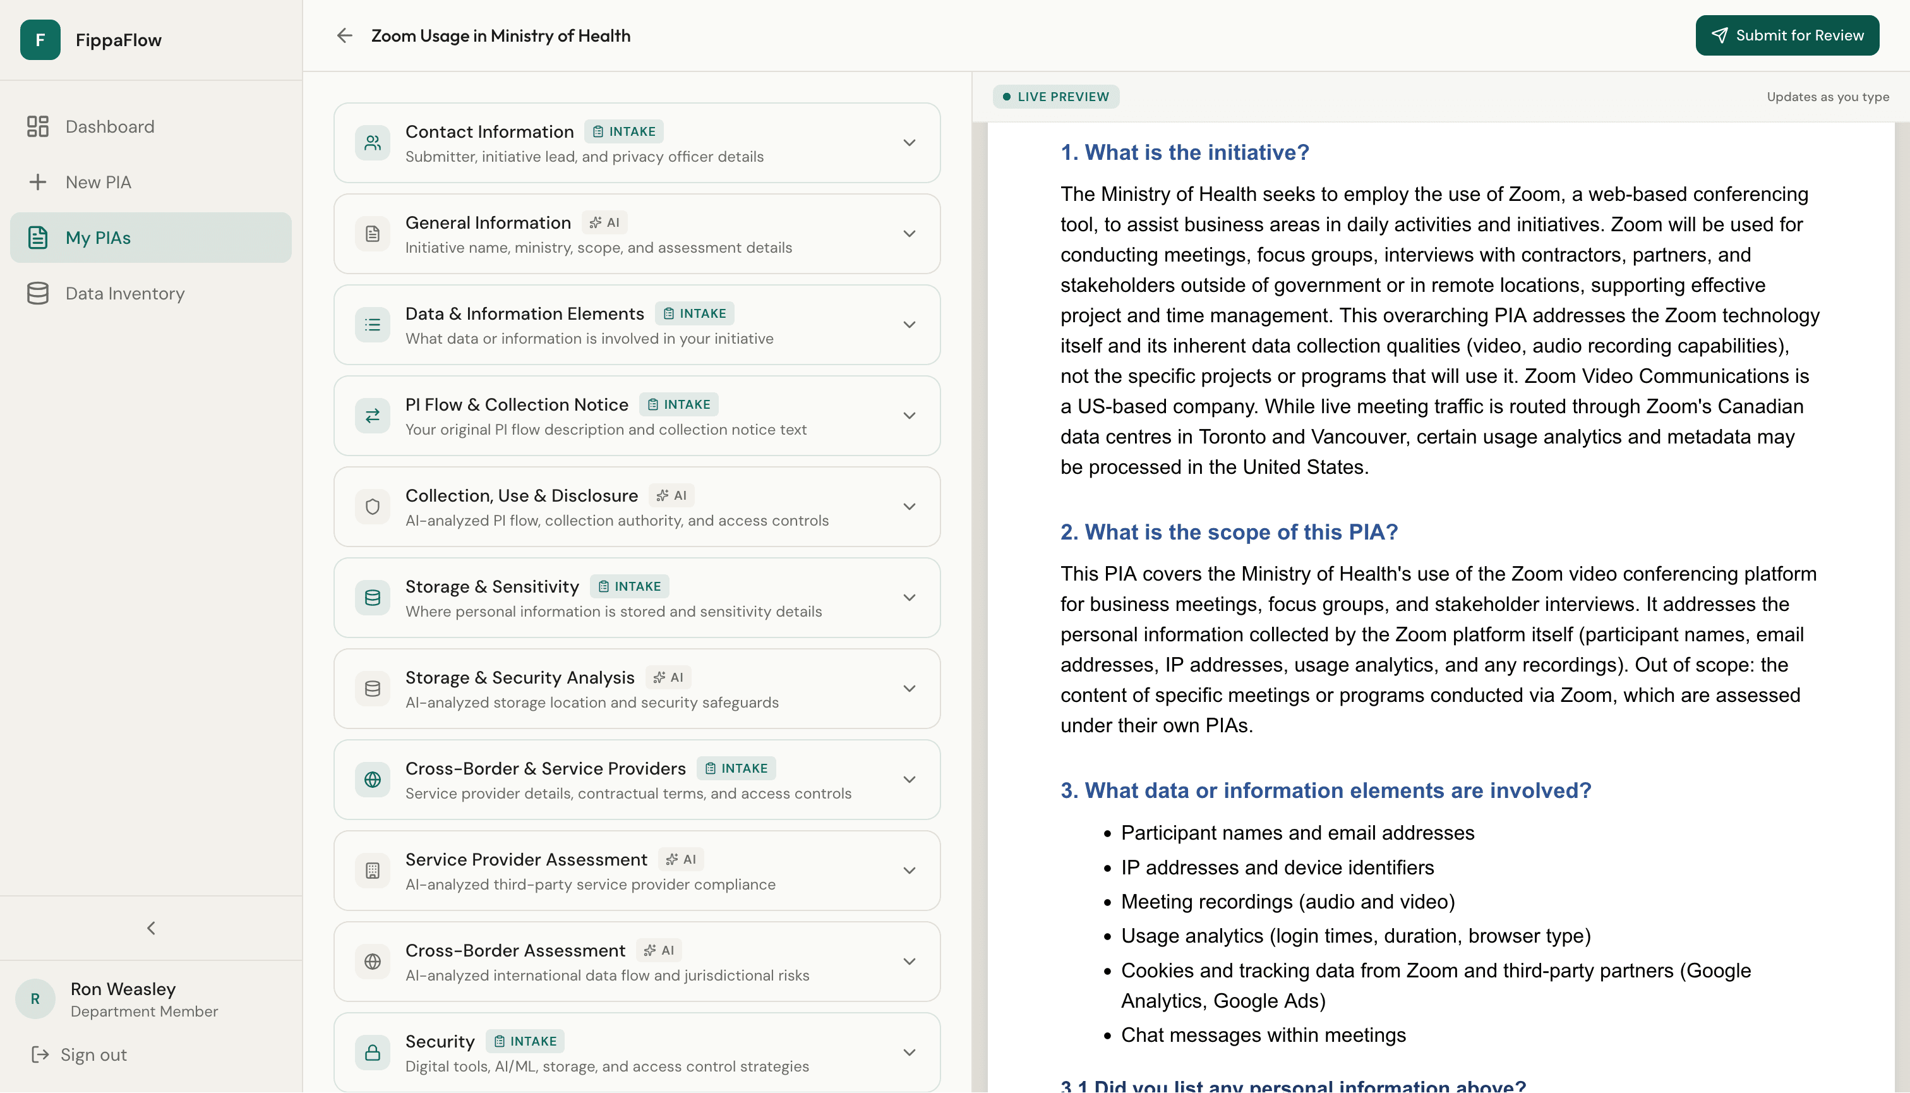Click the Ron Weasley profile name
Screen dimensions: 1910x1093
click(x=123, y=989)
